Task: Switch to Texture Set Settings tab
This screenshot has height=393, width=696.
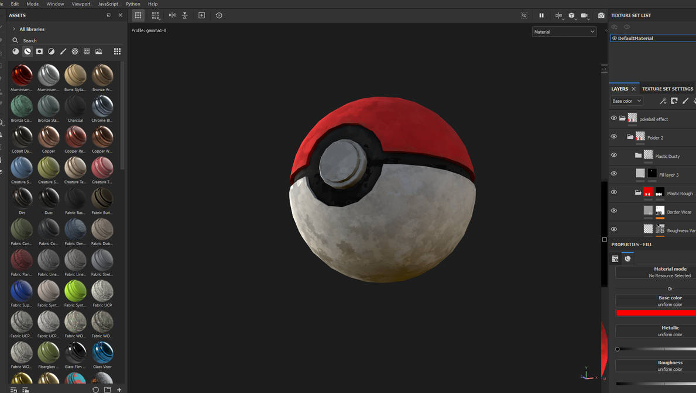Action: click(667, 89)
